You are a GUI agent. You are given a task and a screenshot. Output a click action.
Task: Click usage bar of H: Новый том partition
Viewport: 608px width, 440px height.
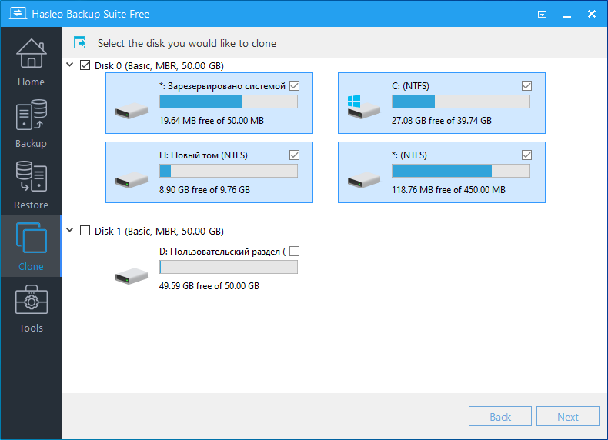[x=229, y=171]
